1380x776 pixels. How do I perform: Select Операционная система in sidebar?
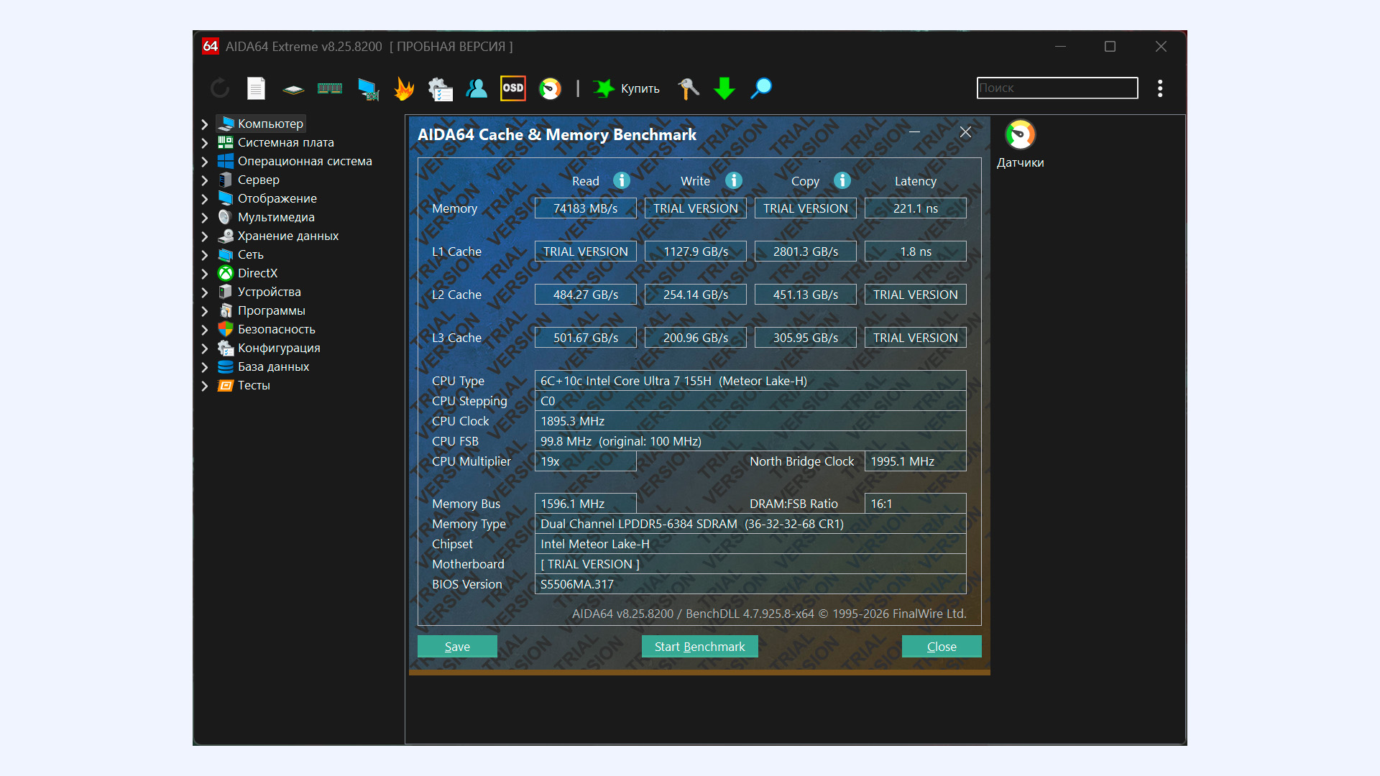click(x=305, y=161)
